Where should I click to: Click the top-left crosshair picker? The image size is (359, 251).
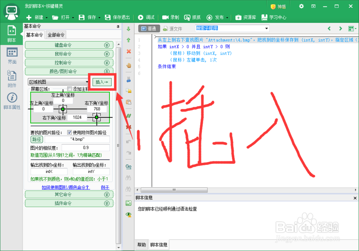click(62, 109)
